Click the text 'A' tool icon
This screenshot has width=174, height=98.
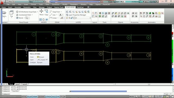(x=60, y=15)
